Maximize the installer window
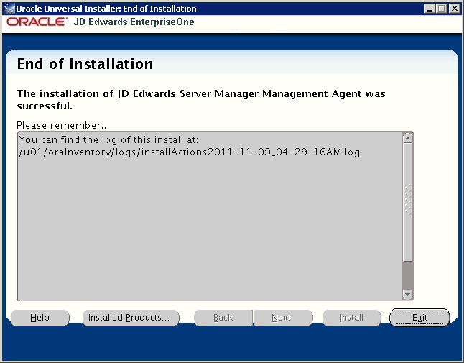 442,9
